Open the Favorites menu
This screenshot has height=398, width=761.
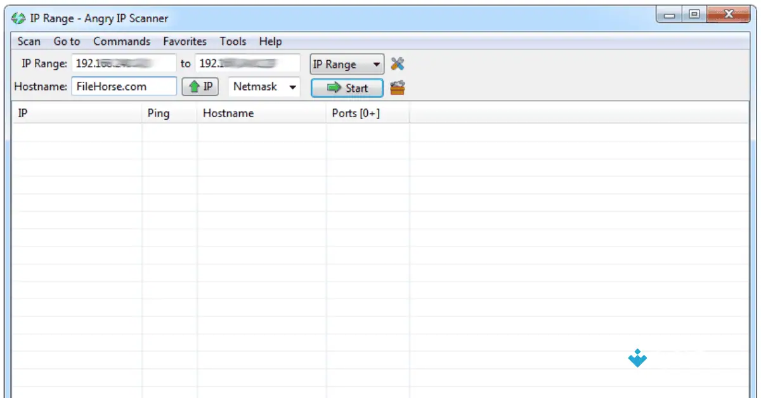click(185, 41)
